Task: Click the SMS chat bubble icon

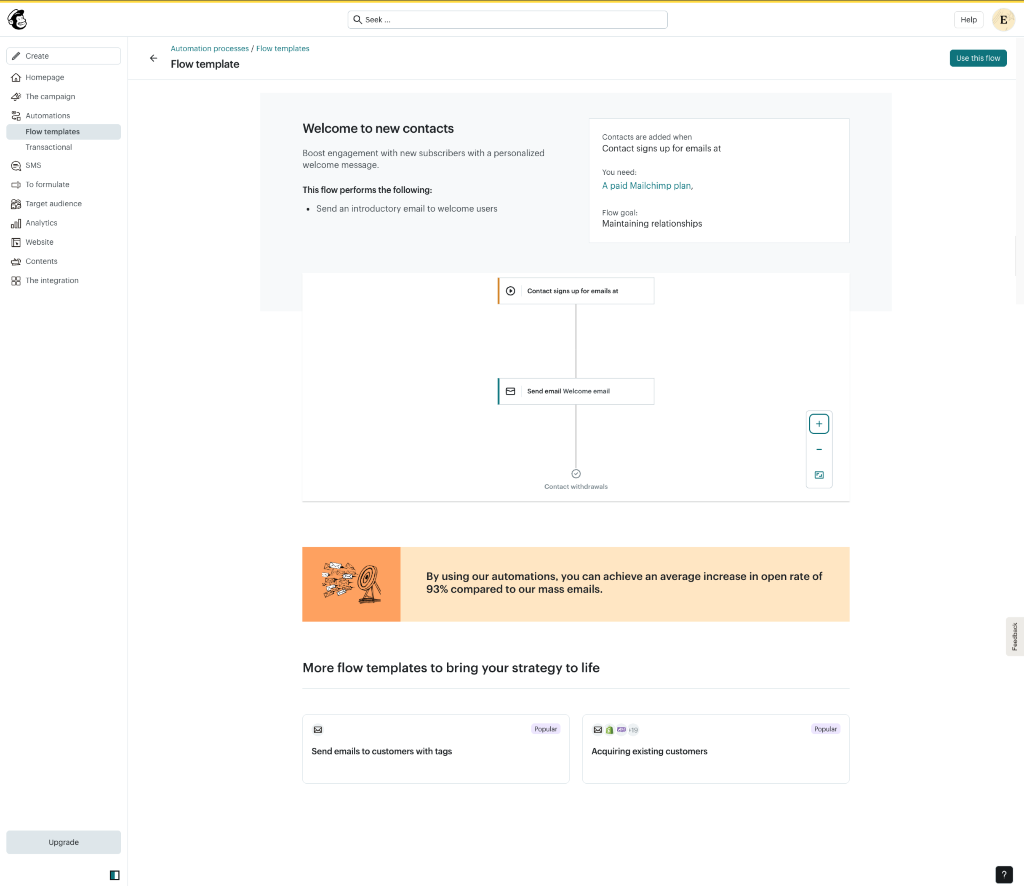Action: pyautogui.click(x=16, y=166)
